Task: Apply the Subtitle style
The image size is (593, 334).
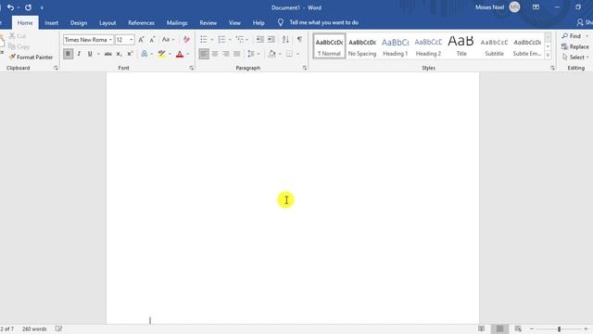Action: 494,46
